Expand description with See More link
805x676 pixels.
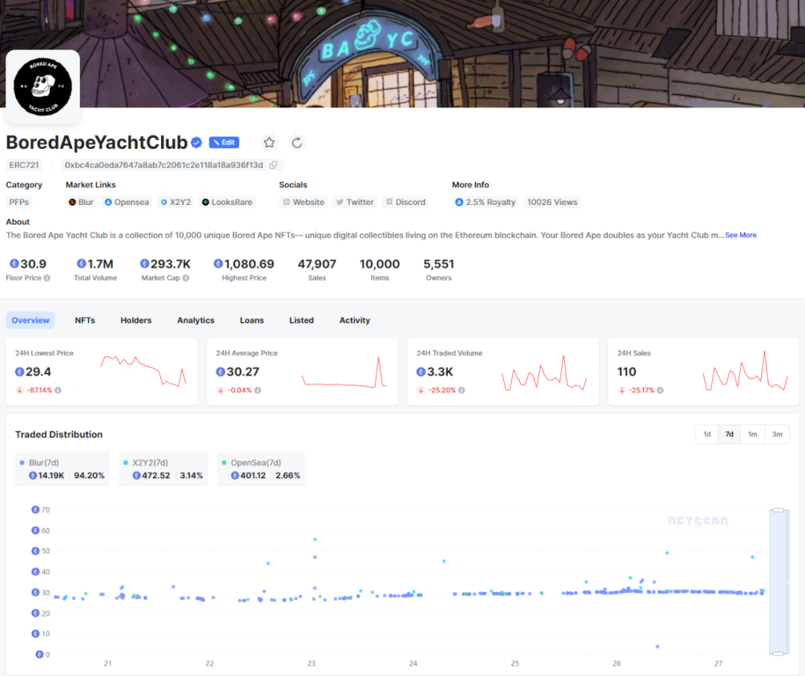coord(740,235)
